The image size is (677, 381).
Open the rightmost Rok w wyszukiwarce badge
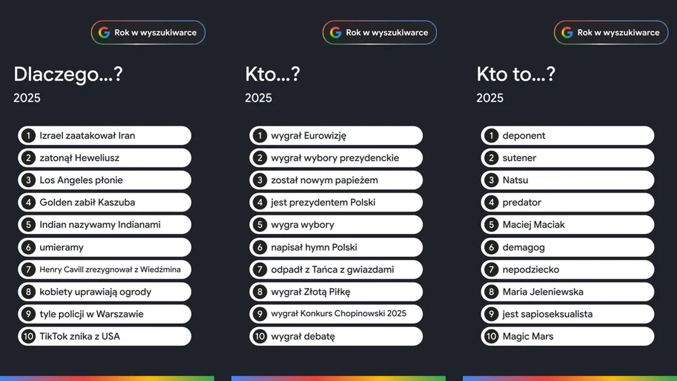[611, 33]
